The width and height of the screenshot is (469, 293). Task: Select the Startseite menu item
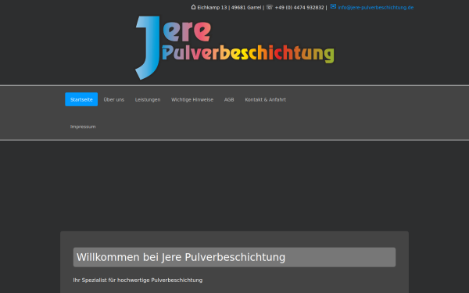tap(81, 99)
